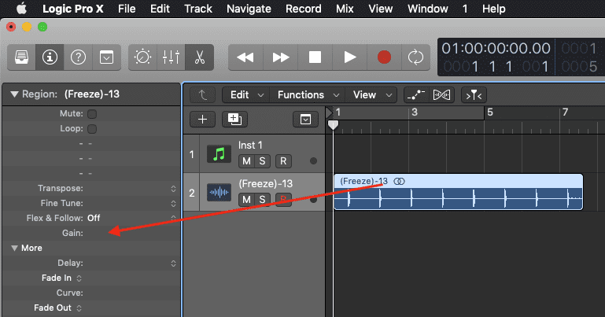
Task: Click the Play button
Action: (x=350, y=57)
